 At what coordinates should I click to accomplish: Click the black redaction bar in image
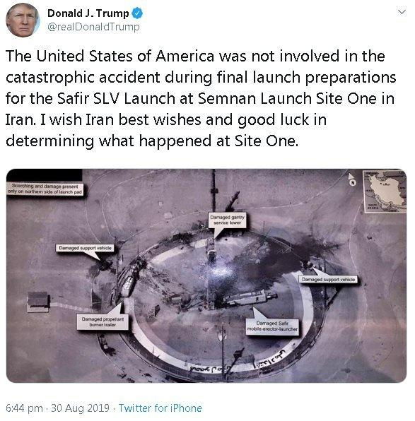45,175
